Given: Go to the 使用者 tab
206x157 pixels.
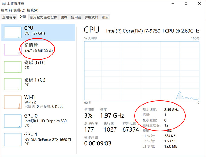Looking at the screenshot, I should (76, 17).
